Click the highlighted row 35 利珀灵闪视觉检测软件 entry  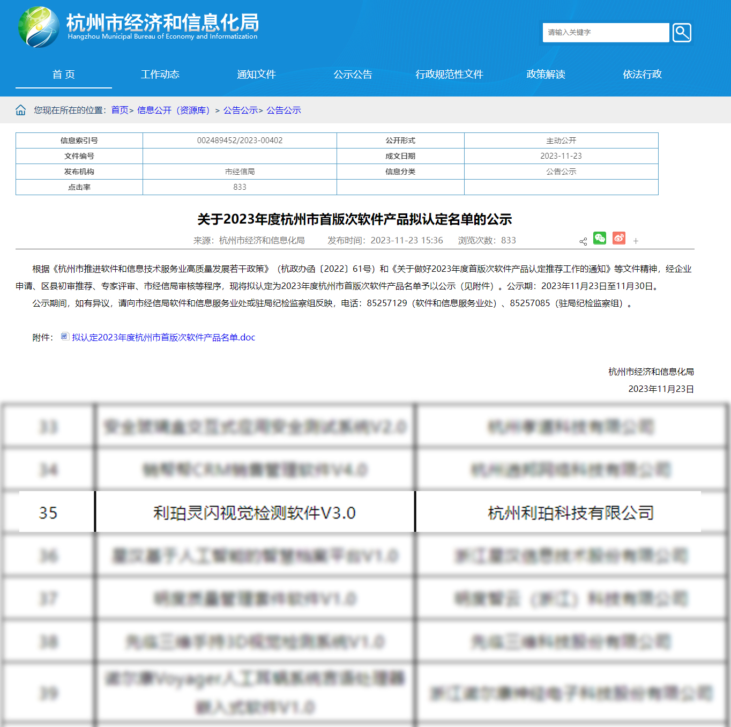tap(255, 513)
